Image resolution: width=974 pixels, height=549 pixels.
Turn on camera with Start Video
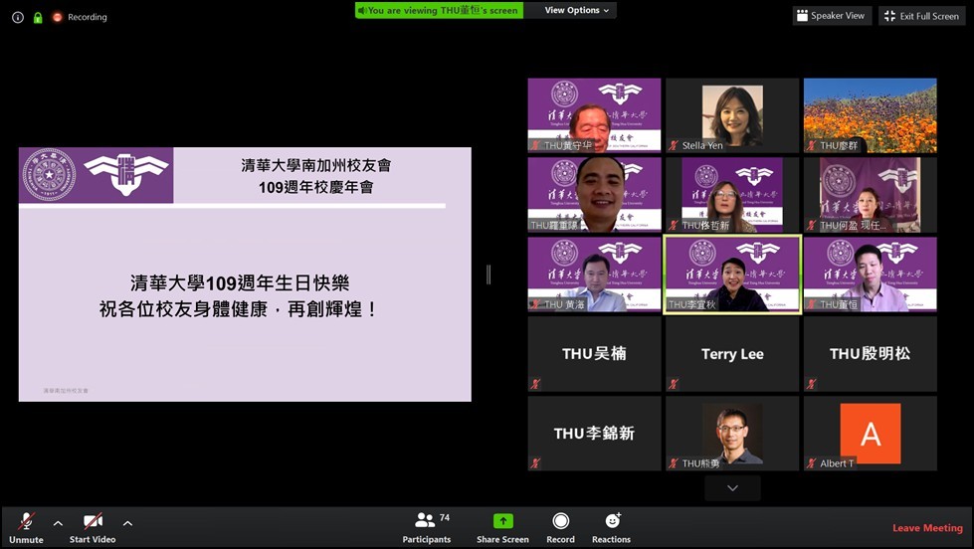[x=93, y=526]
